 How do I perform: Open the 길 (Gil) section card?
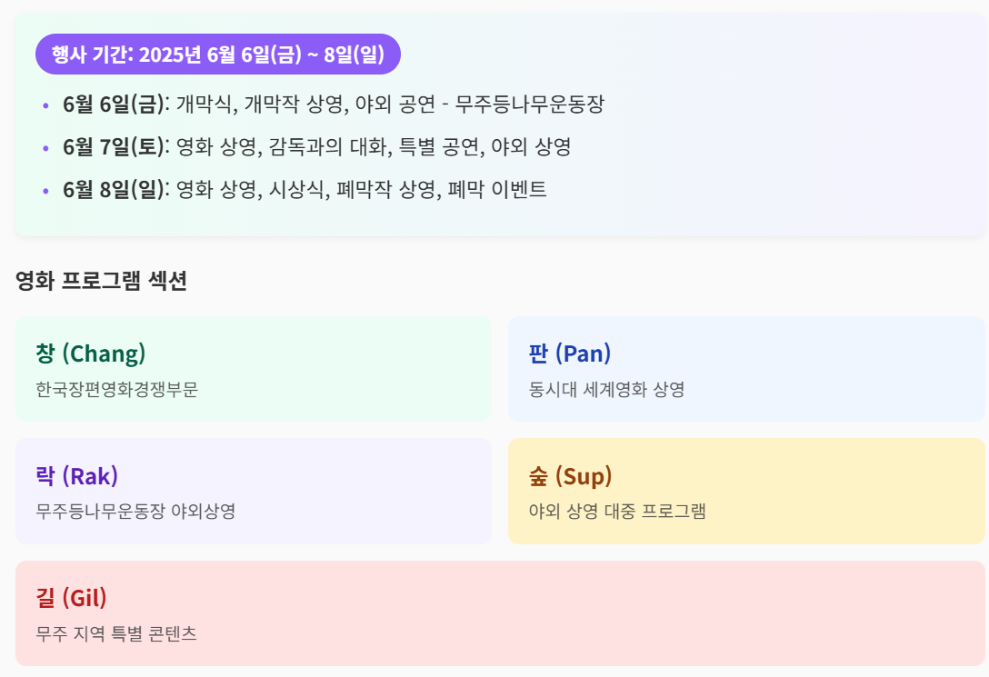point(500,613)
